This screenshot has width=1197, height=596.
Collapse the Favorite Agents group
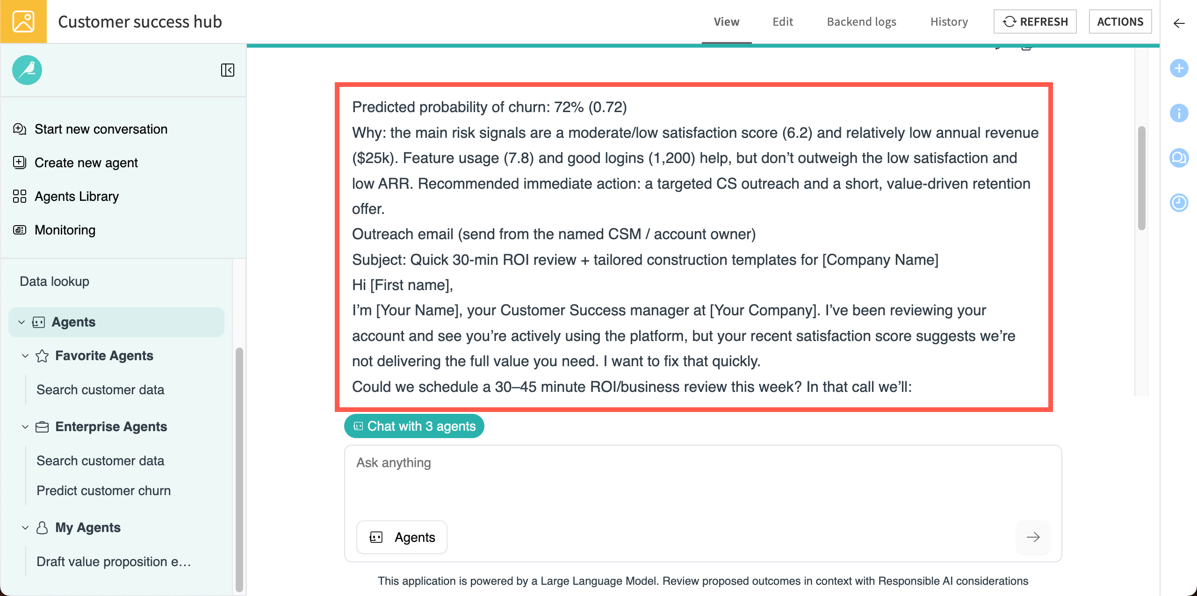(25, 356)
